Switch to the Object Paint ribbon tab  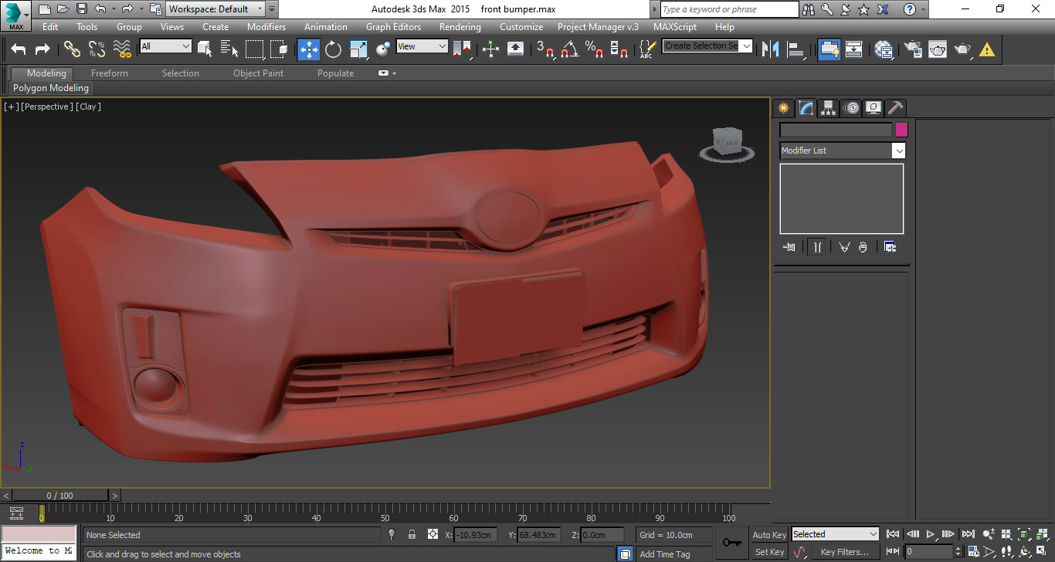258,73
